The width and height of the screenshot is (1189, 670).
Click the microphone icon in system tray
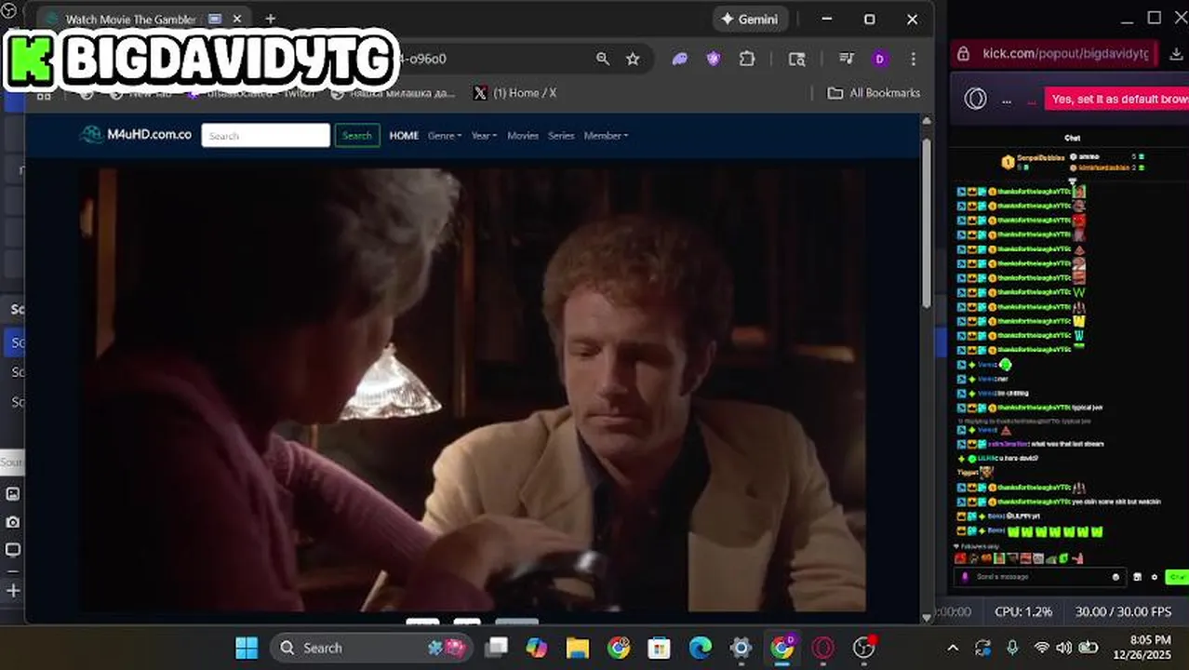pyautogui.click(x=1012, y=648)
